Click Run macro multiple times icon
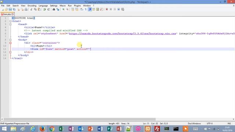Screen dimensions: 235x132 pyautogui.click(x=119, y=10)
